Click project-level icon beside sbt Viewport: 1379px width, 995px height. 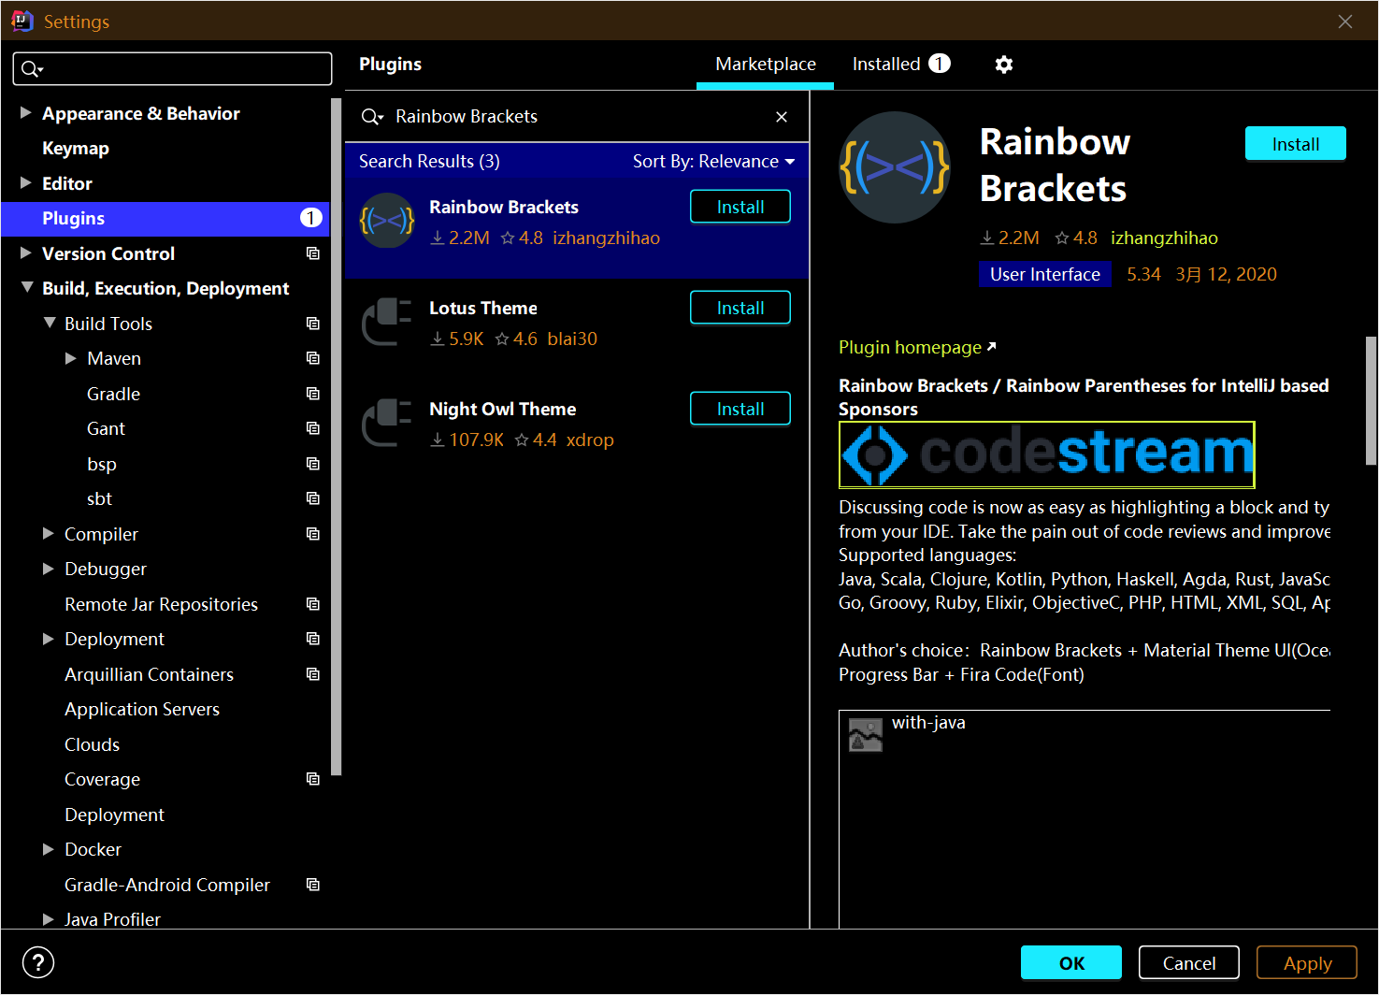[313, 498]
